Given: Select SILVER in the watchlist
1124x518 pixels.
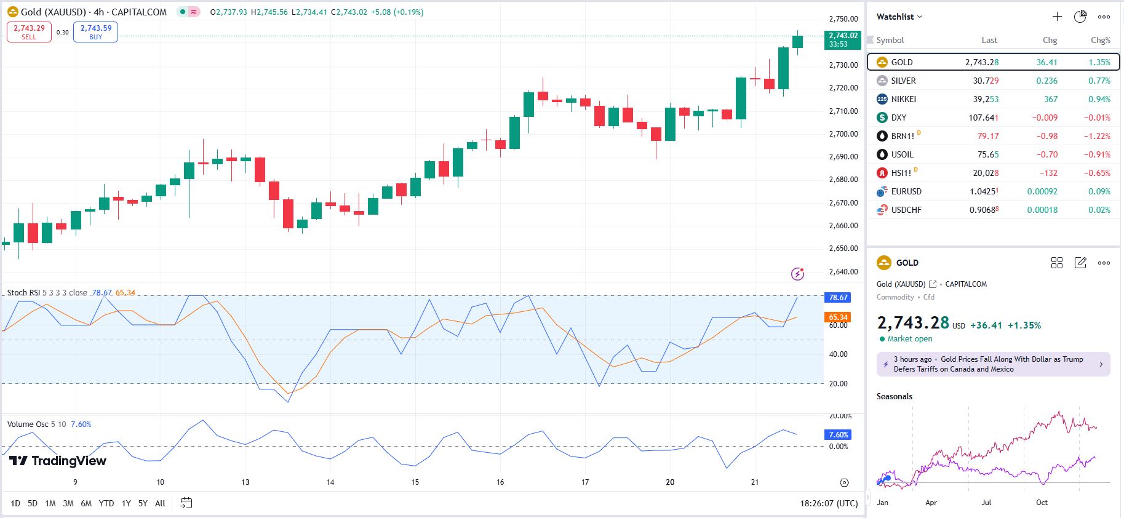Looking at the screenshot, I should (x=903, y=81).
